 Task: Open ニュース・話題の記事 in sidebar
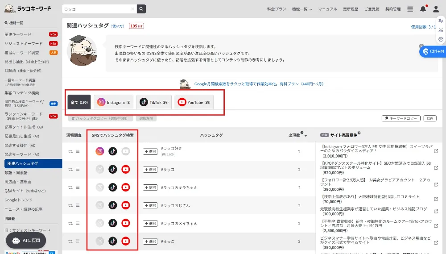tap(24, 209)
